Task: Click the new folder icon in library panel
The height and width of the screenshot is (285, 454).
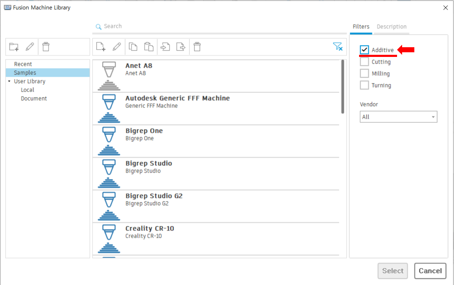Action: coord(14,46)
